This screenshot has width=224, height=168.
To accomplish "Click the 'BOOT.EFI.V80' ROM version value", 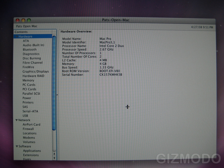I will [110, 71].
